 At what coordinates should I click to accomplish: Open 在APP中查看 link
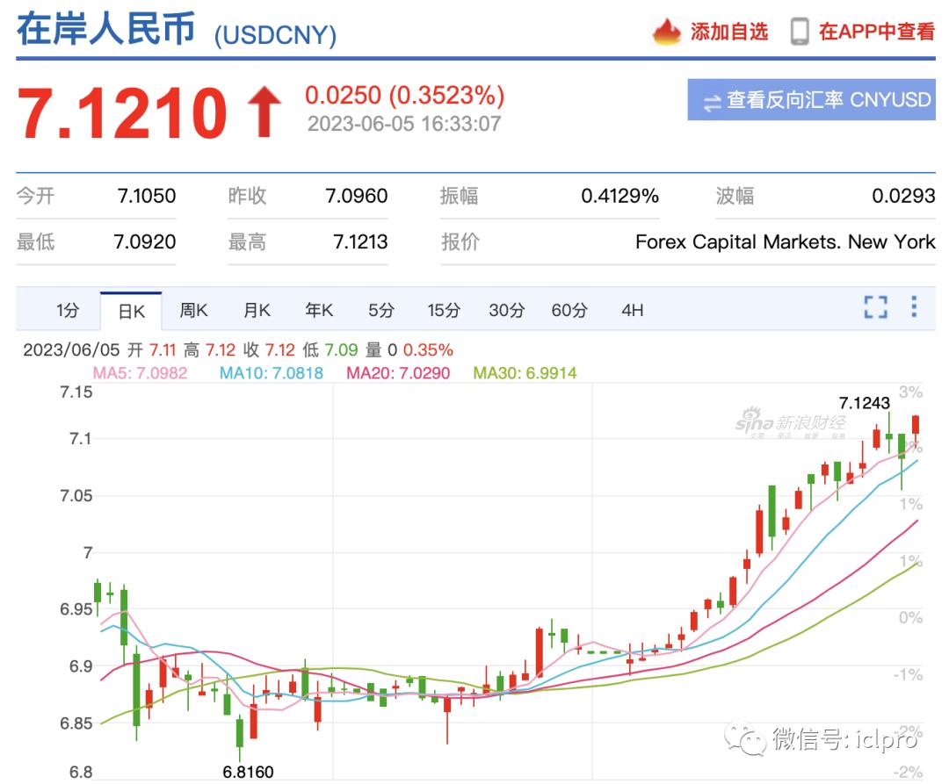point(877,32)
